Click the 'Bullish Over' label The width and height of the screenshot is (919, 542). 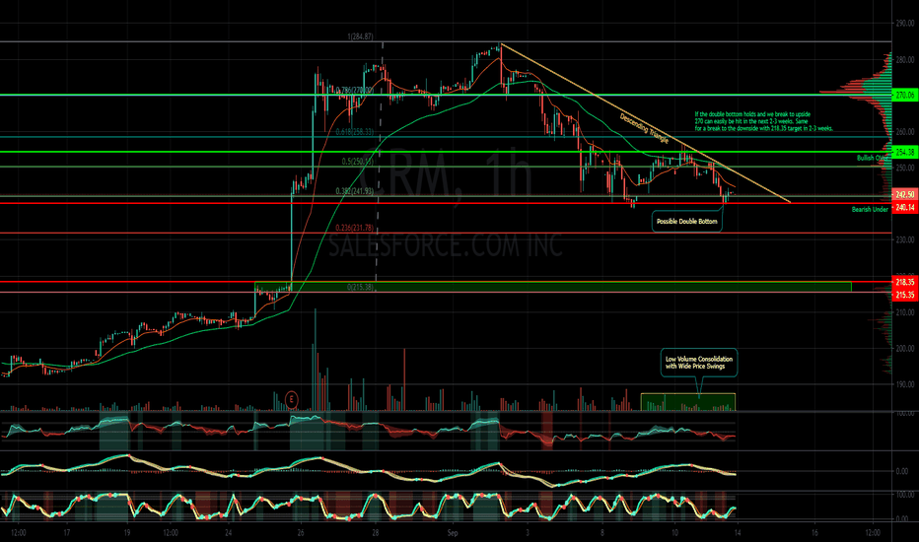873,159
